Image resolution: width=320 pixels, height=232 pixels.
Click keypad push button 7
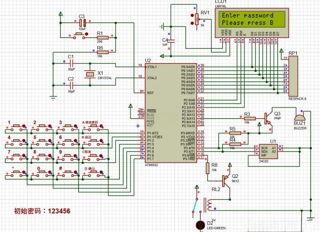[17, 157]
